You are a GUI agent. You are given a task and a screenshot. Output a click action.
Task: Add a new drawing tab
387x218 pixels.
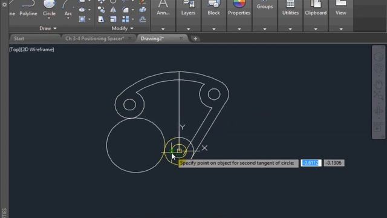(195, 39)
